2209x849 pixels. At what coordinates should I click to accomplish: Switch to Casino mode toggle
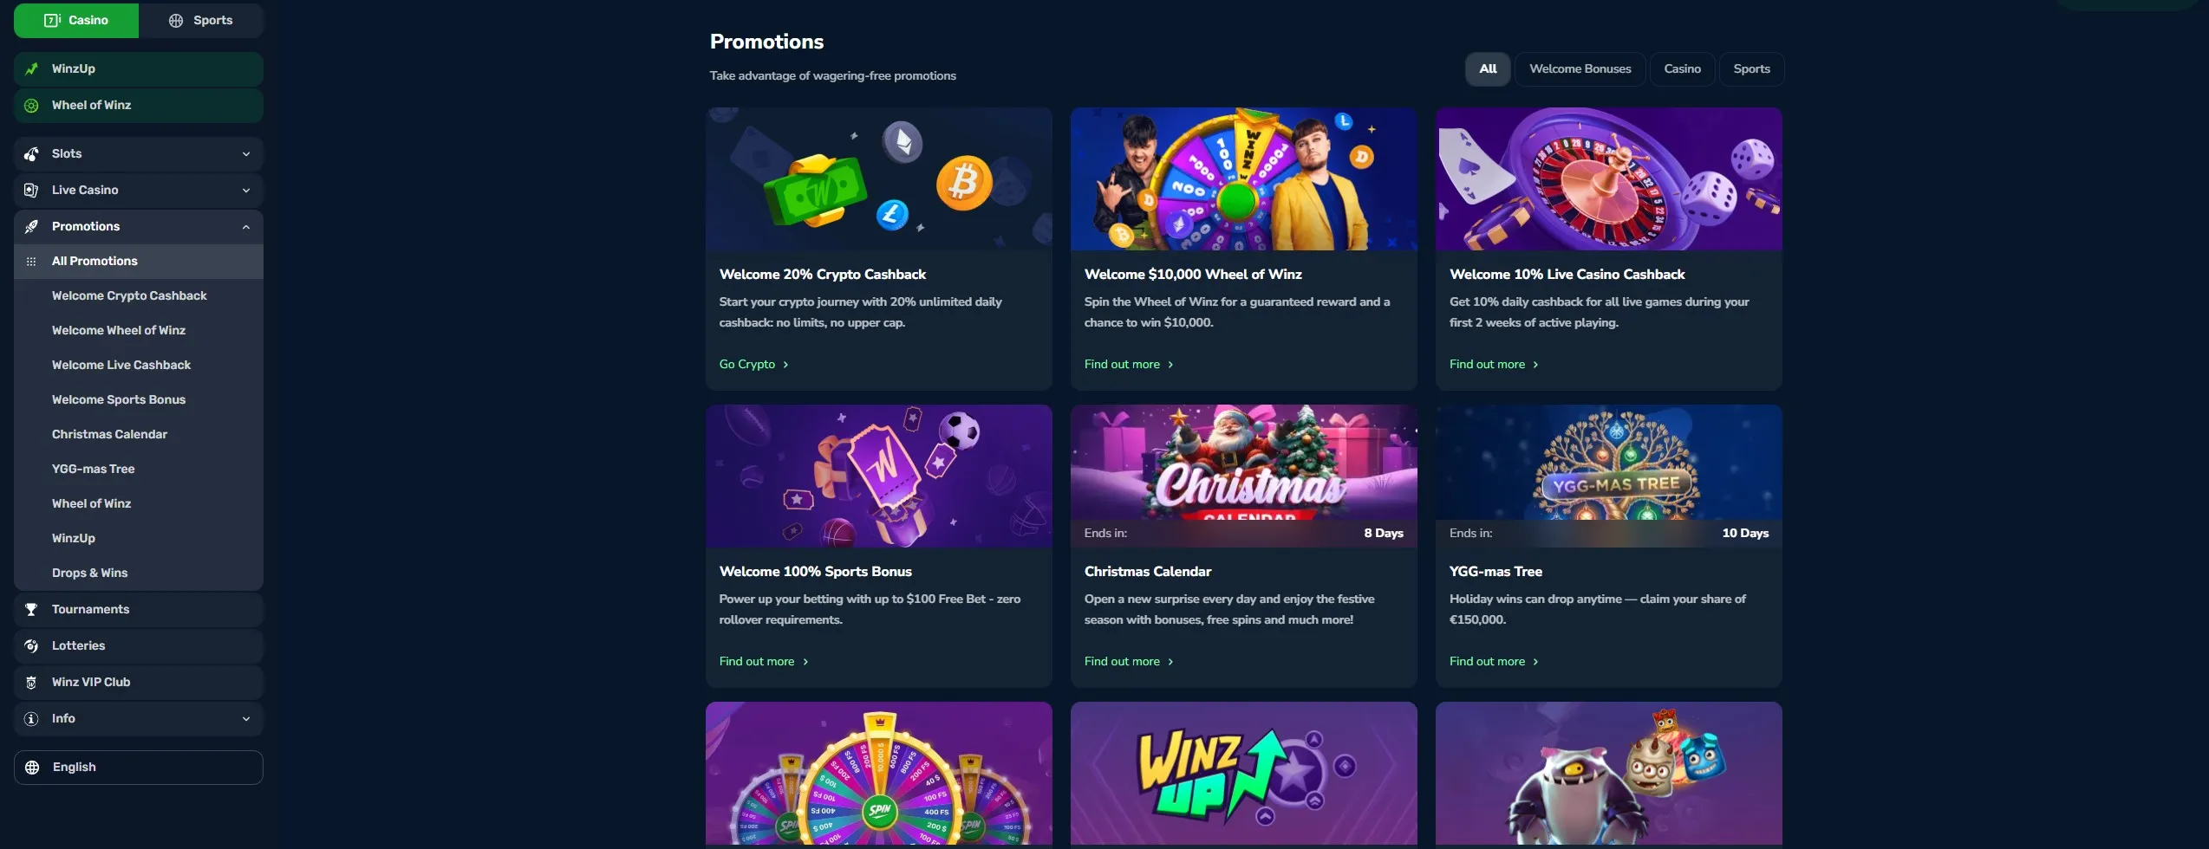(x=76, y=21)
